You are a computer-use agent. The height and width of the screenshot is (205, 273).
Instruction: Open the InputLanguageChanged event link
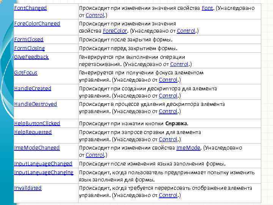[x=43, y=164]
